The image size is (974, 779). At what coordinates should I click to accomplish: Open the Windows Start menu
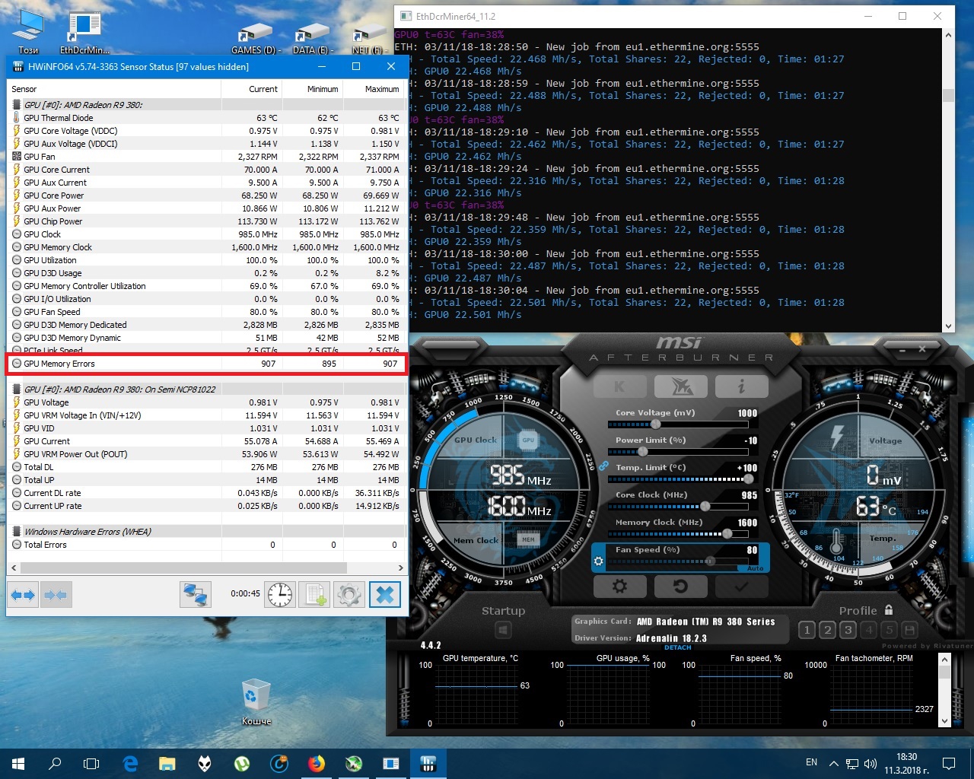18,764
